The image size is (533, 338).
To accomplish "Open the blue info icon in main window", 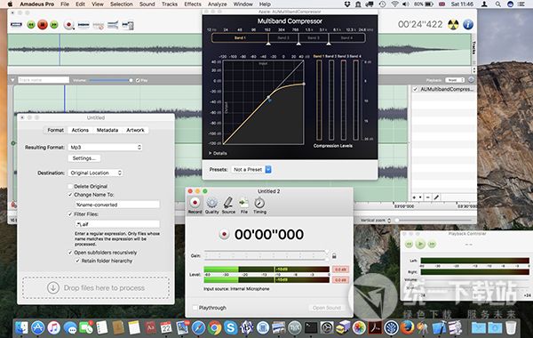I will [x=468, y=25].
